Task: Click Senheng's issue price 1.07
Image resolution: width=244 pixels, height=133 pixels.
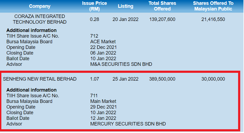Action: pos(94,79)
